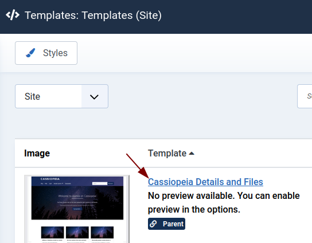Open the Styles button
The image size is (312, 243).
[46, 53]
